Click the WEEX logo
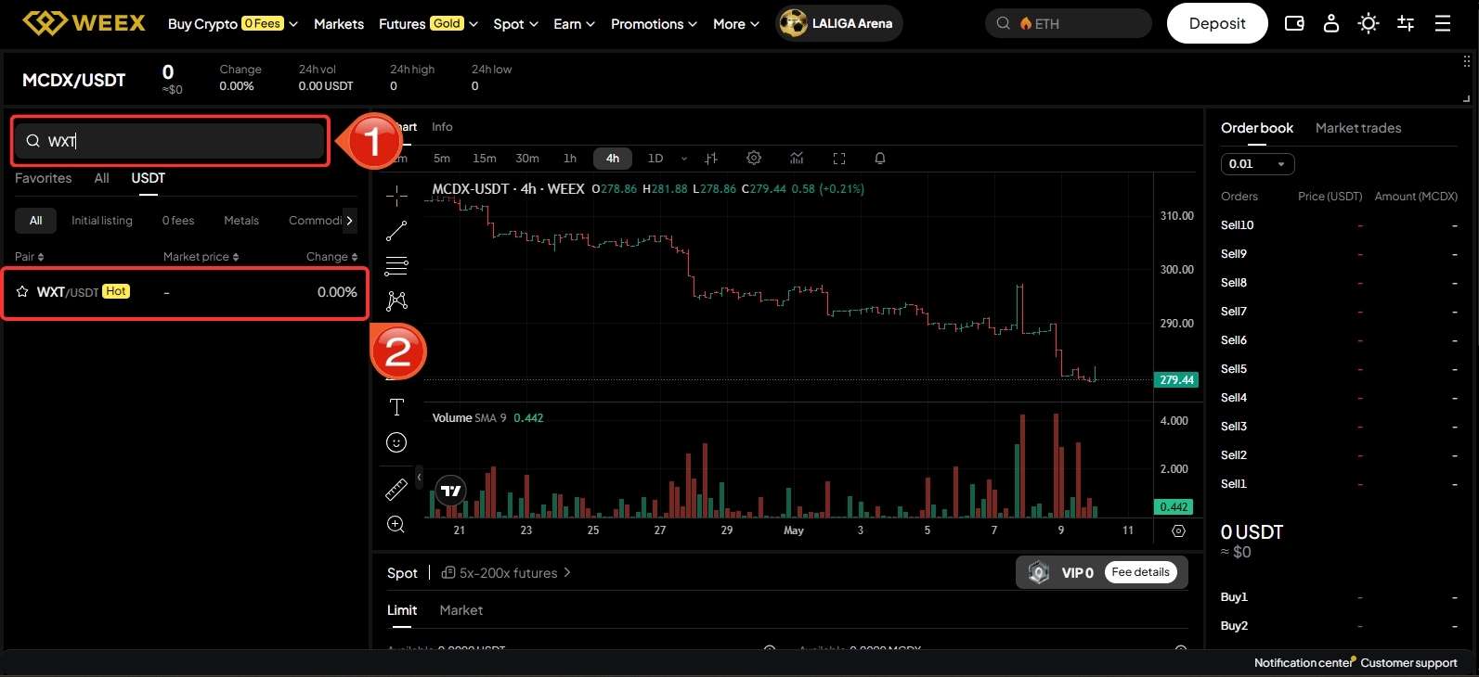This screenshot has width=1479, height=677. point(84,23)
